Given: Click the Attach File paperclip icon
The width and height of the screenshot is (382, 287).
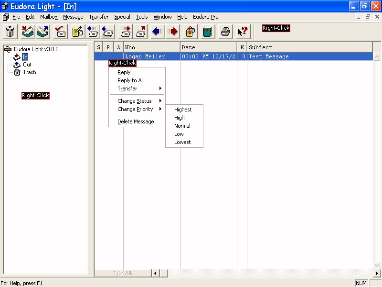Looking at the screenshot, I should 190,32.
